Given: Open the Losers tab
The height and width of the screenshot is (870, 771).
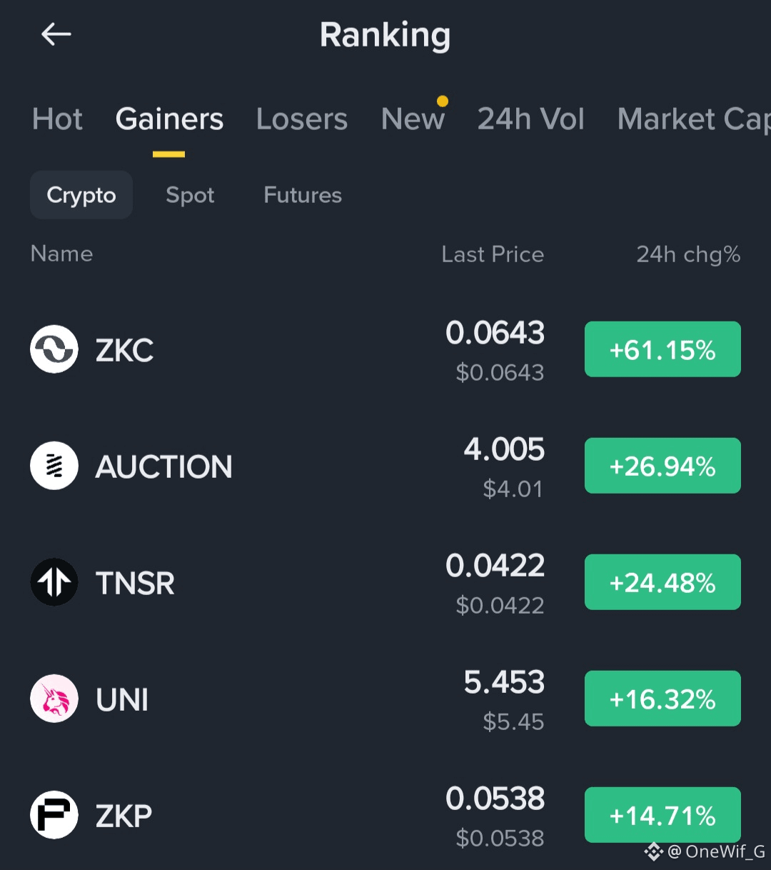Looking at the screenshot, I should point(302,119).
